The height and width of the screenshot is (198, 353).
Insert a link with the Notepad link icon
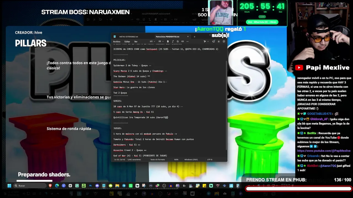183,42
